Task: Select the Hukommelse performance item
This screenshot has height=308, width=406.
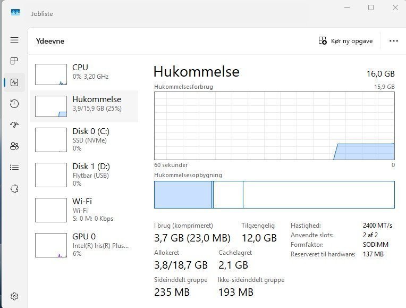Action: pyautogui.click(x=85, y=106)
